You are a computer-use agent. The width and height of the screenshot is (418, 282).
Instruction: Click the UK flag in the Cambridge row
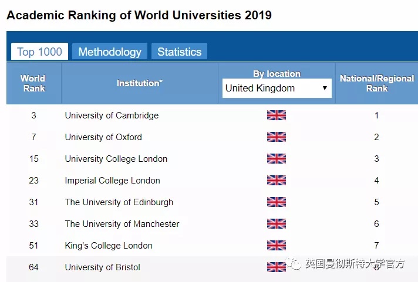coord(277,115)
